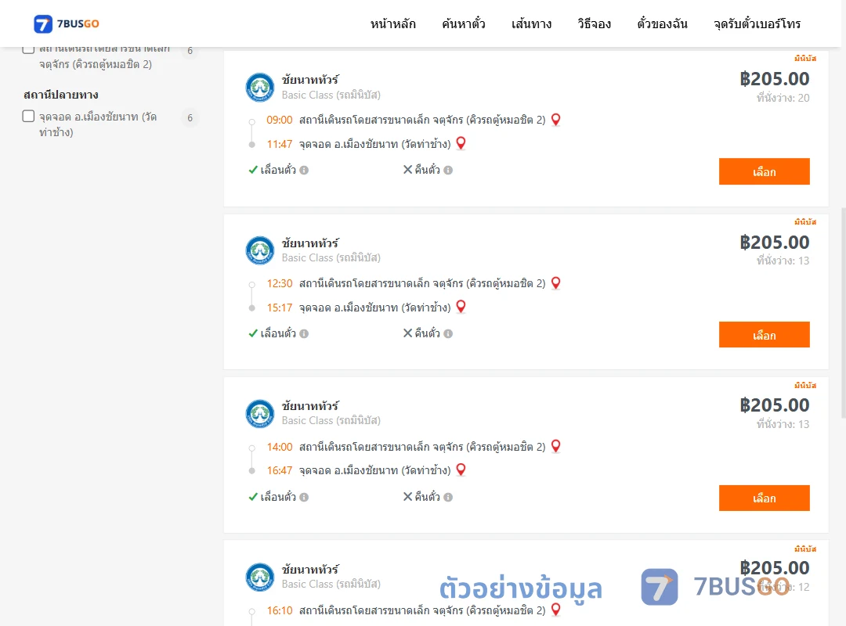This screenshot has width=846, height=626.
Task: Select the 12:30 trip with เลือก button
Action: (764, 335)
